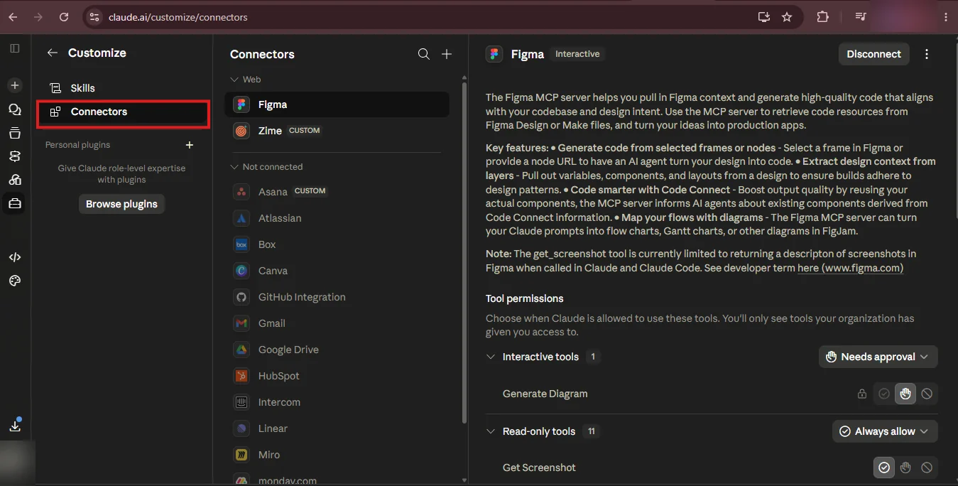Click the browser bookmark star icon

(x=787, y=17)
